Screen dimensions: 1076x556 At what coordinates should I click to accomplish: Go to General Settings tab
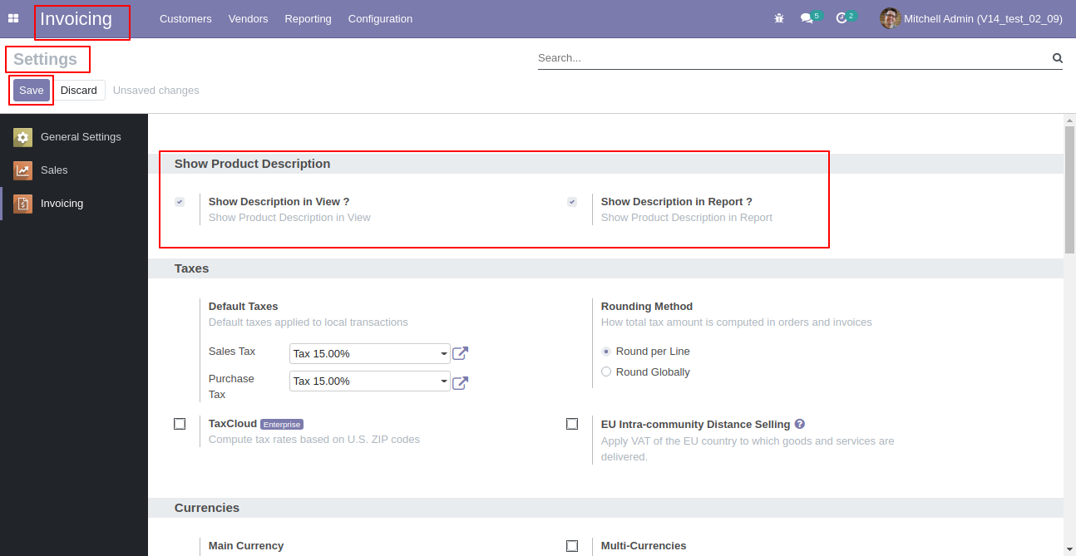point(74,137)
